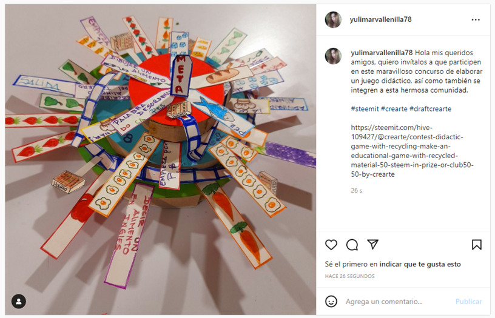Viewport: 495px width, 318px height.
Task: Like the post with the heart icon
Action: click(x=331, y=245)
